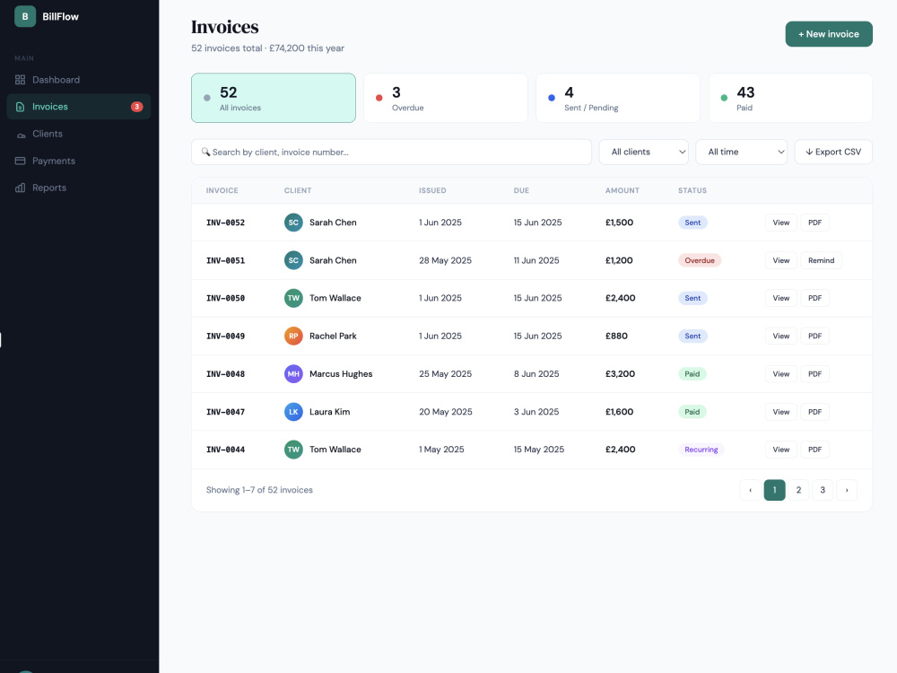
Task: View invoice INV-0048
Action: [781, 373]
